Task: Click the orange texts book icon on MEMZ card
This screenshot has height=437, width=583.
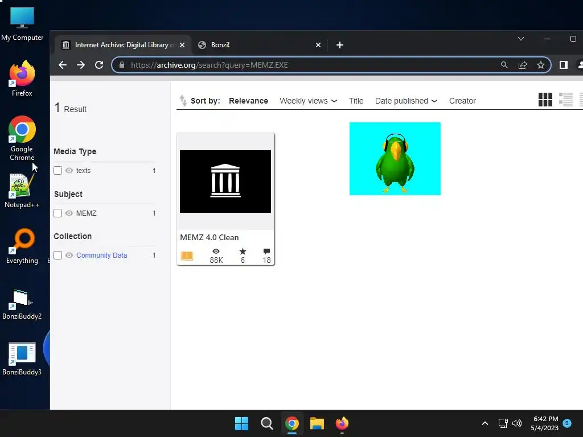Action: (187, 255)
